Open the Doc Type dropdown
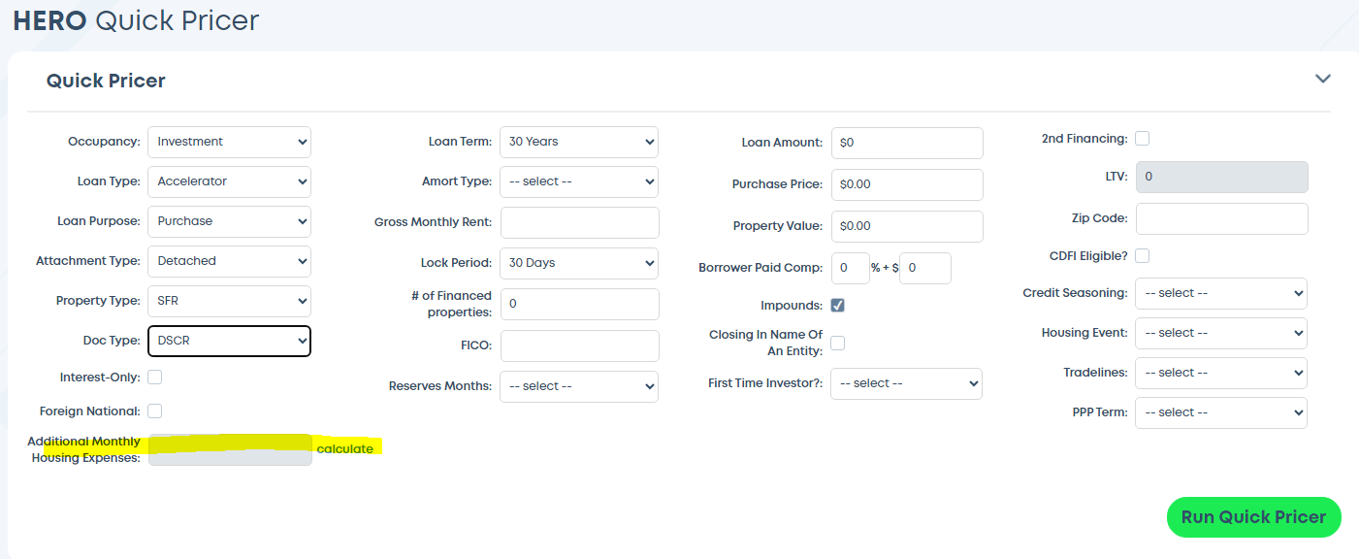Viewport: 1359px width, 559px height. (229, 341)
